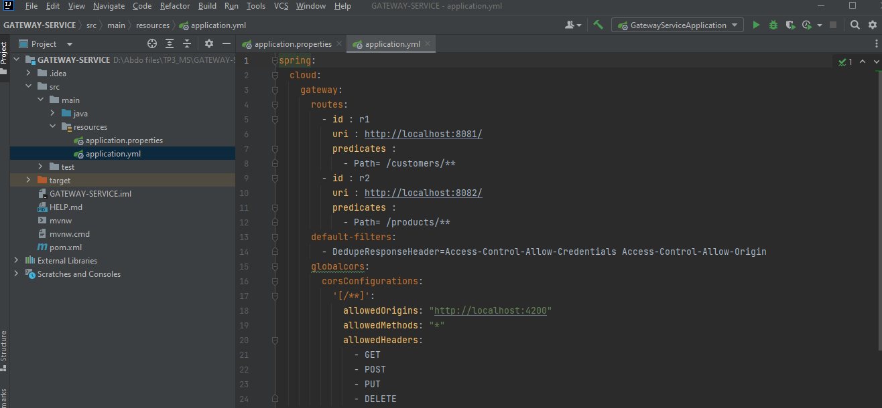This screenshot has height=408, width=882.
Task: Expand the External Libraries node
Action: (15, 260)
